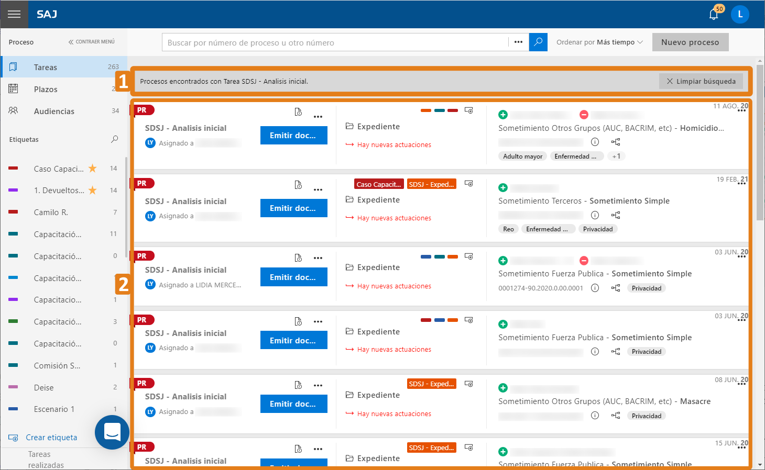Toggle favorite star on 1. Devueltos tag
Screen dimensions: 765x470
coord(92,190)
